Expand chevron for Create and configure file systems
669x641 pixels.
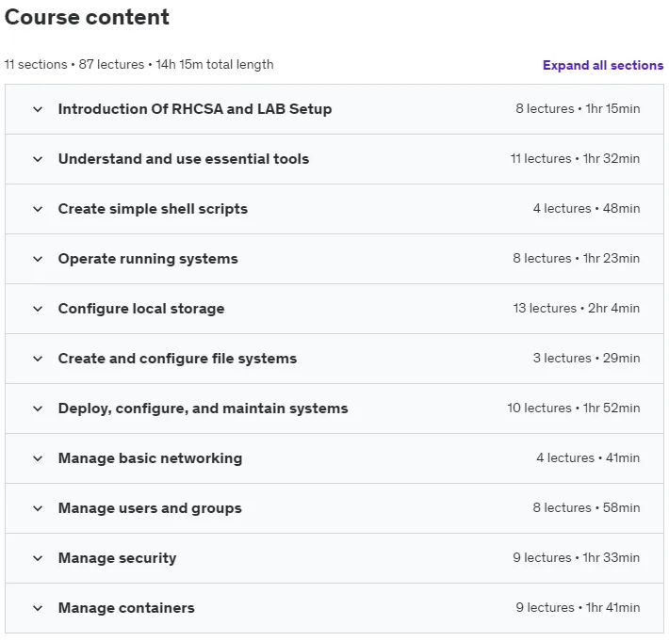(x=38, y=359)
